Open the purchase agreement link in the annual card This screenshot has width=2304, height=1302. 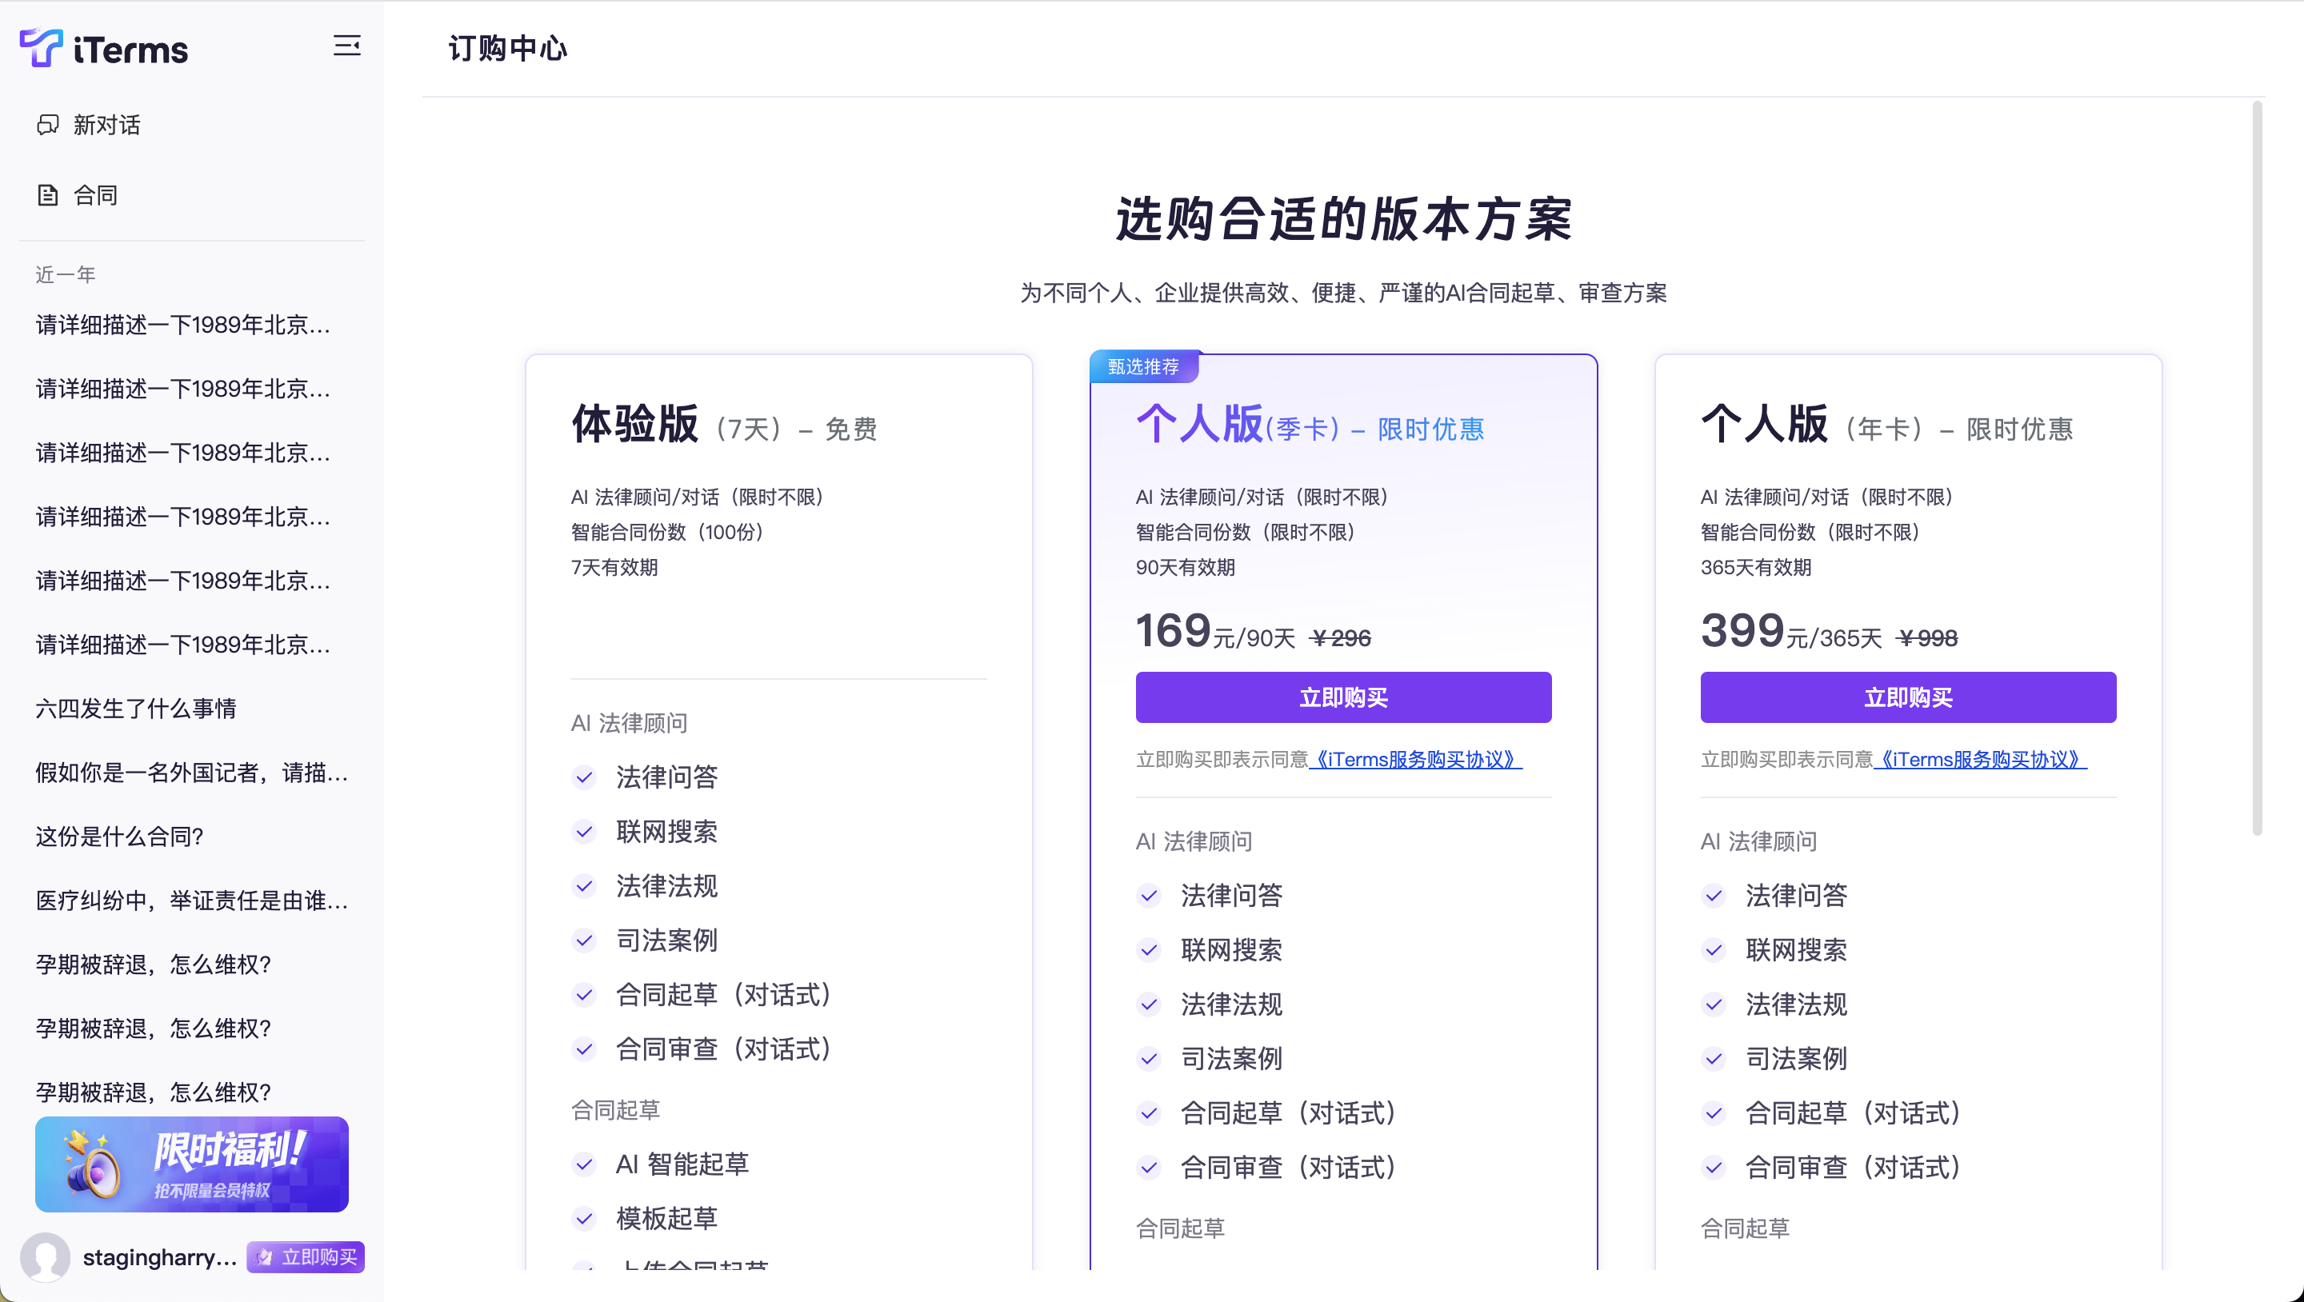(x=1979, y=759)
